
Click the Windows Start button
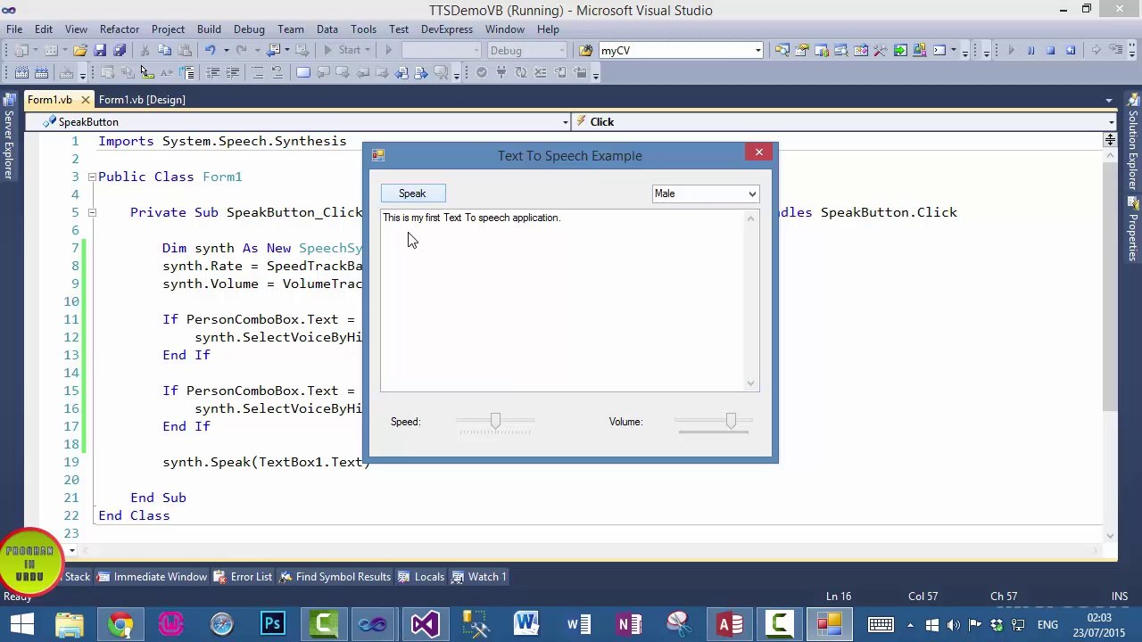click(x=21, y=624)
